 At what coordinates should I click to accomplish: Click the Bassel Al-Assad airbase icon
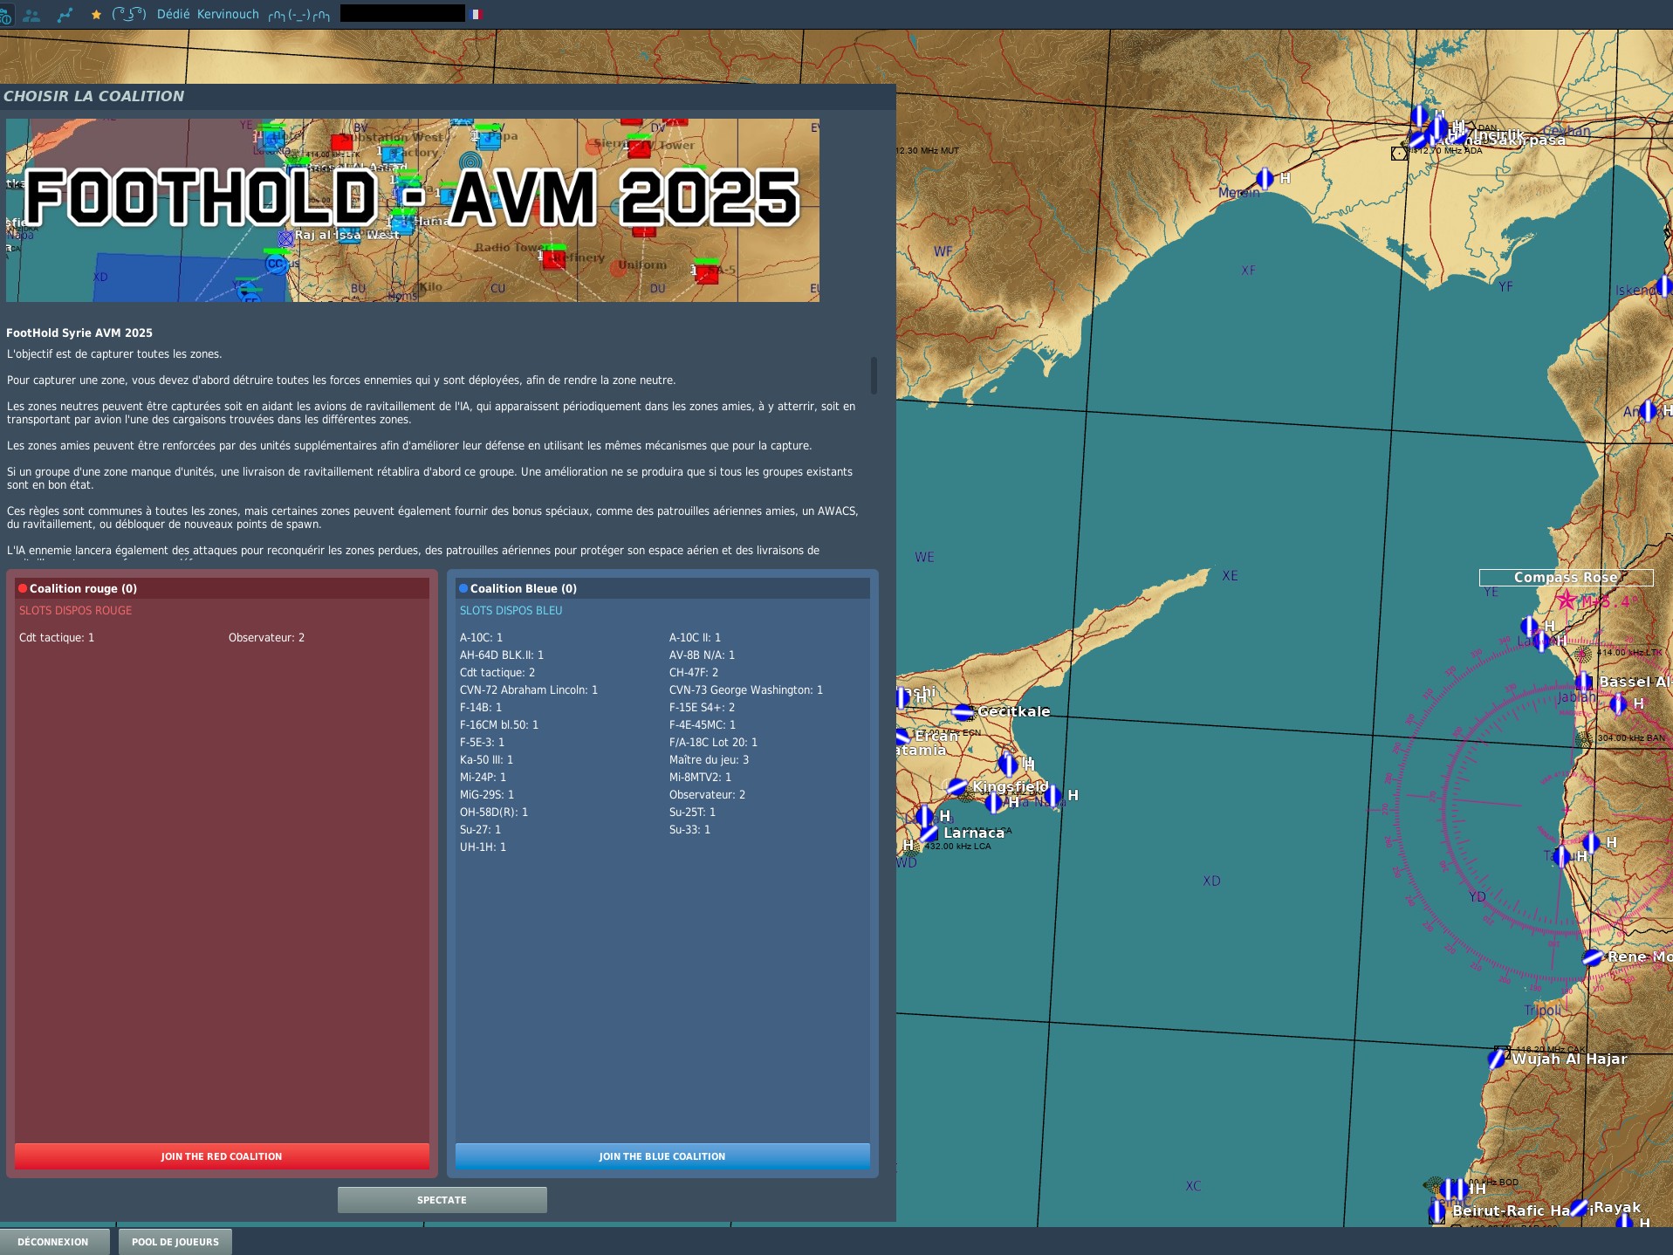(x=1584, y=682)
